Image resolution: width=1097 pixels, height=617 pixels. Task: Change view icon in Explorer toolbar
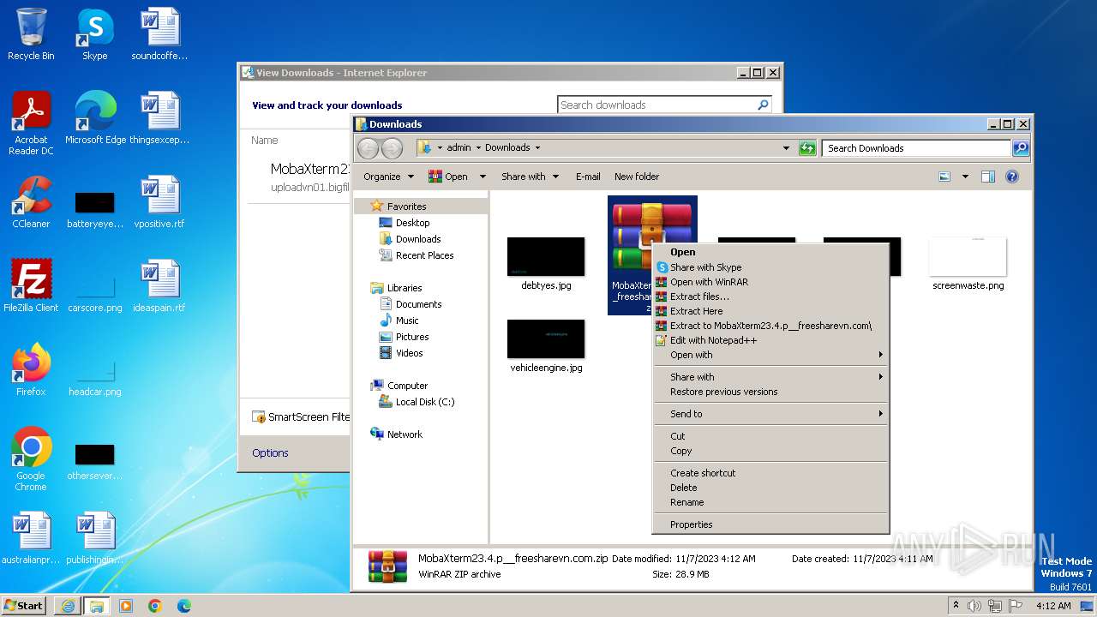click(x=944, y=177)
